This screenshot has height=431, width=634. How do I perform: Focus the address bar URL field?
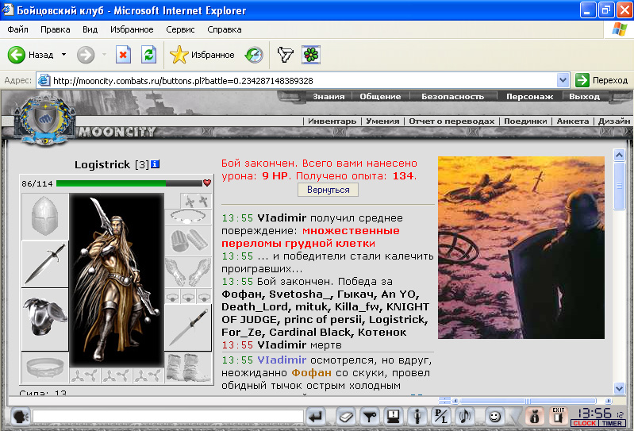pyautogui.click(x=298, y=80)
